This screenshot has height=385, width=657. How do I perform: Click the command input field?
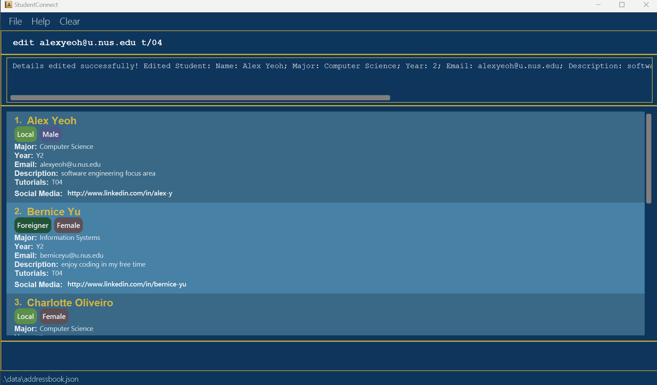point(329,43)
